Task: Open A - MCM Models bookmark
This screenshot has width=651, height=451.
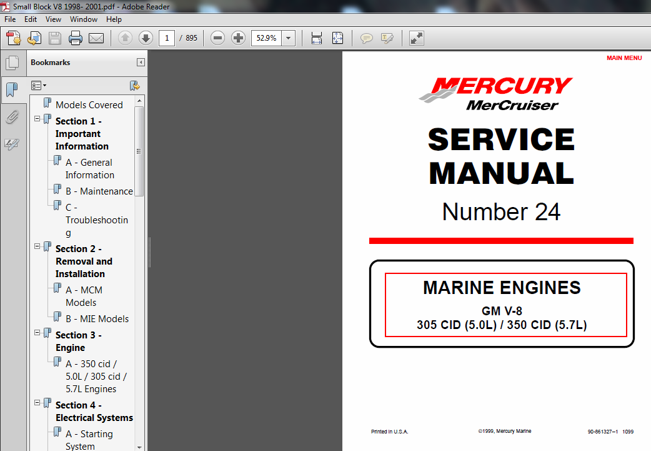Action: click(84, 296)
